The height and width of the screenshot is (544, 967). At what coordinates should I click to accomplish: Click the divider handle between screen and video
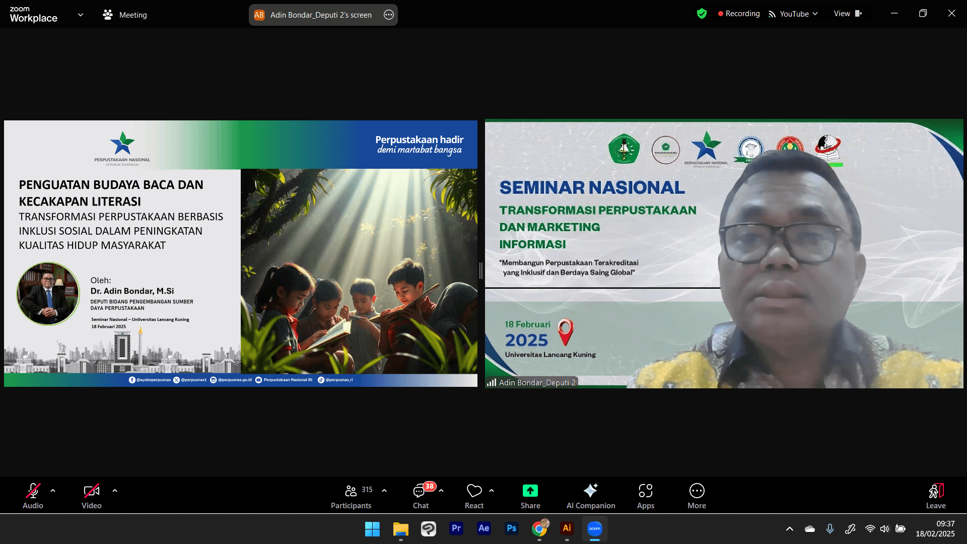tap(481, 271)
